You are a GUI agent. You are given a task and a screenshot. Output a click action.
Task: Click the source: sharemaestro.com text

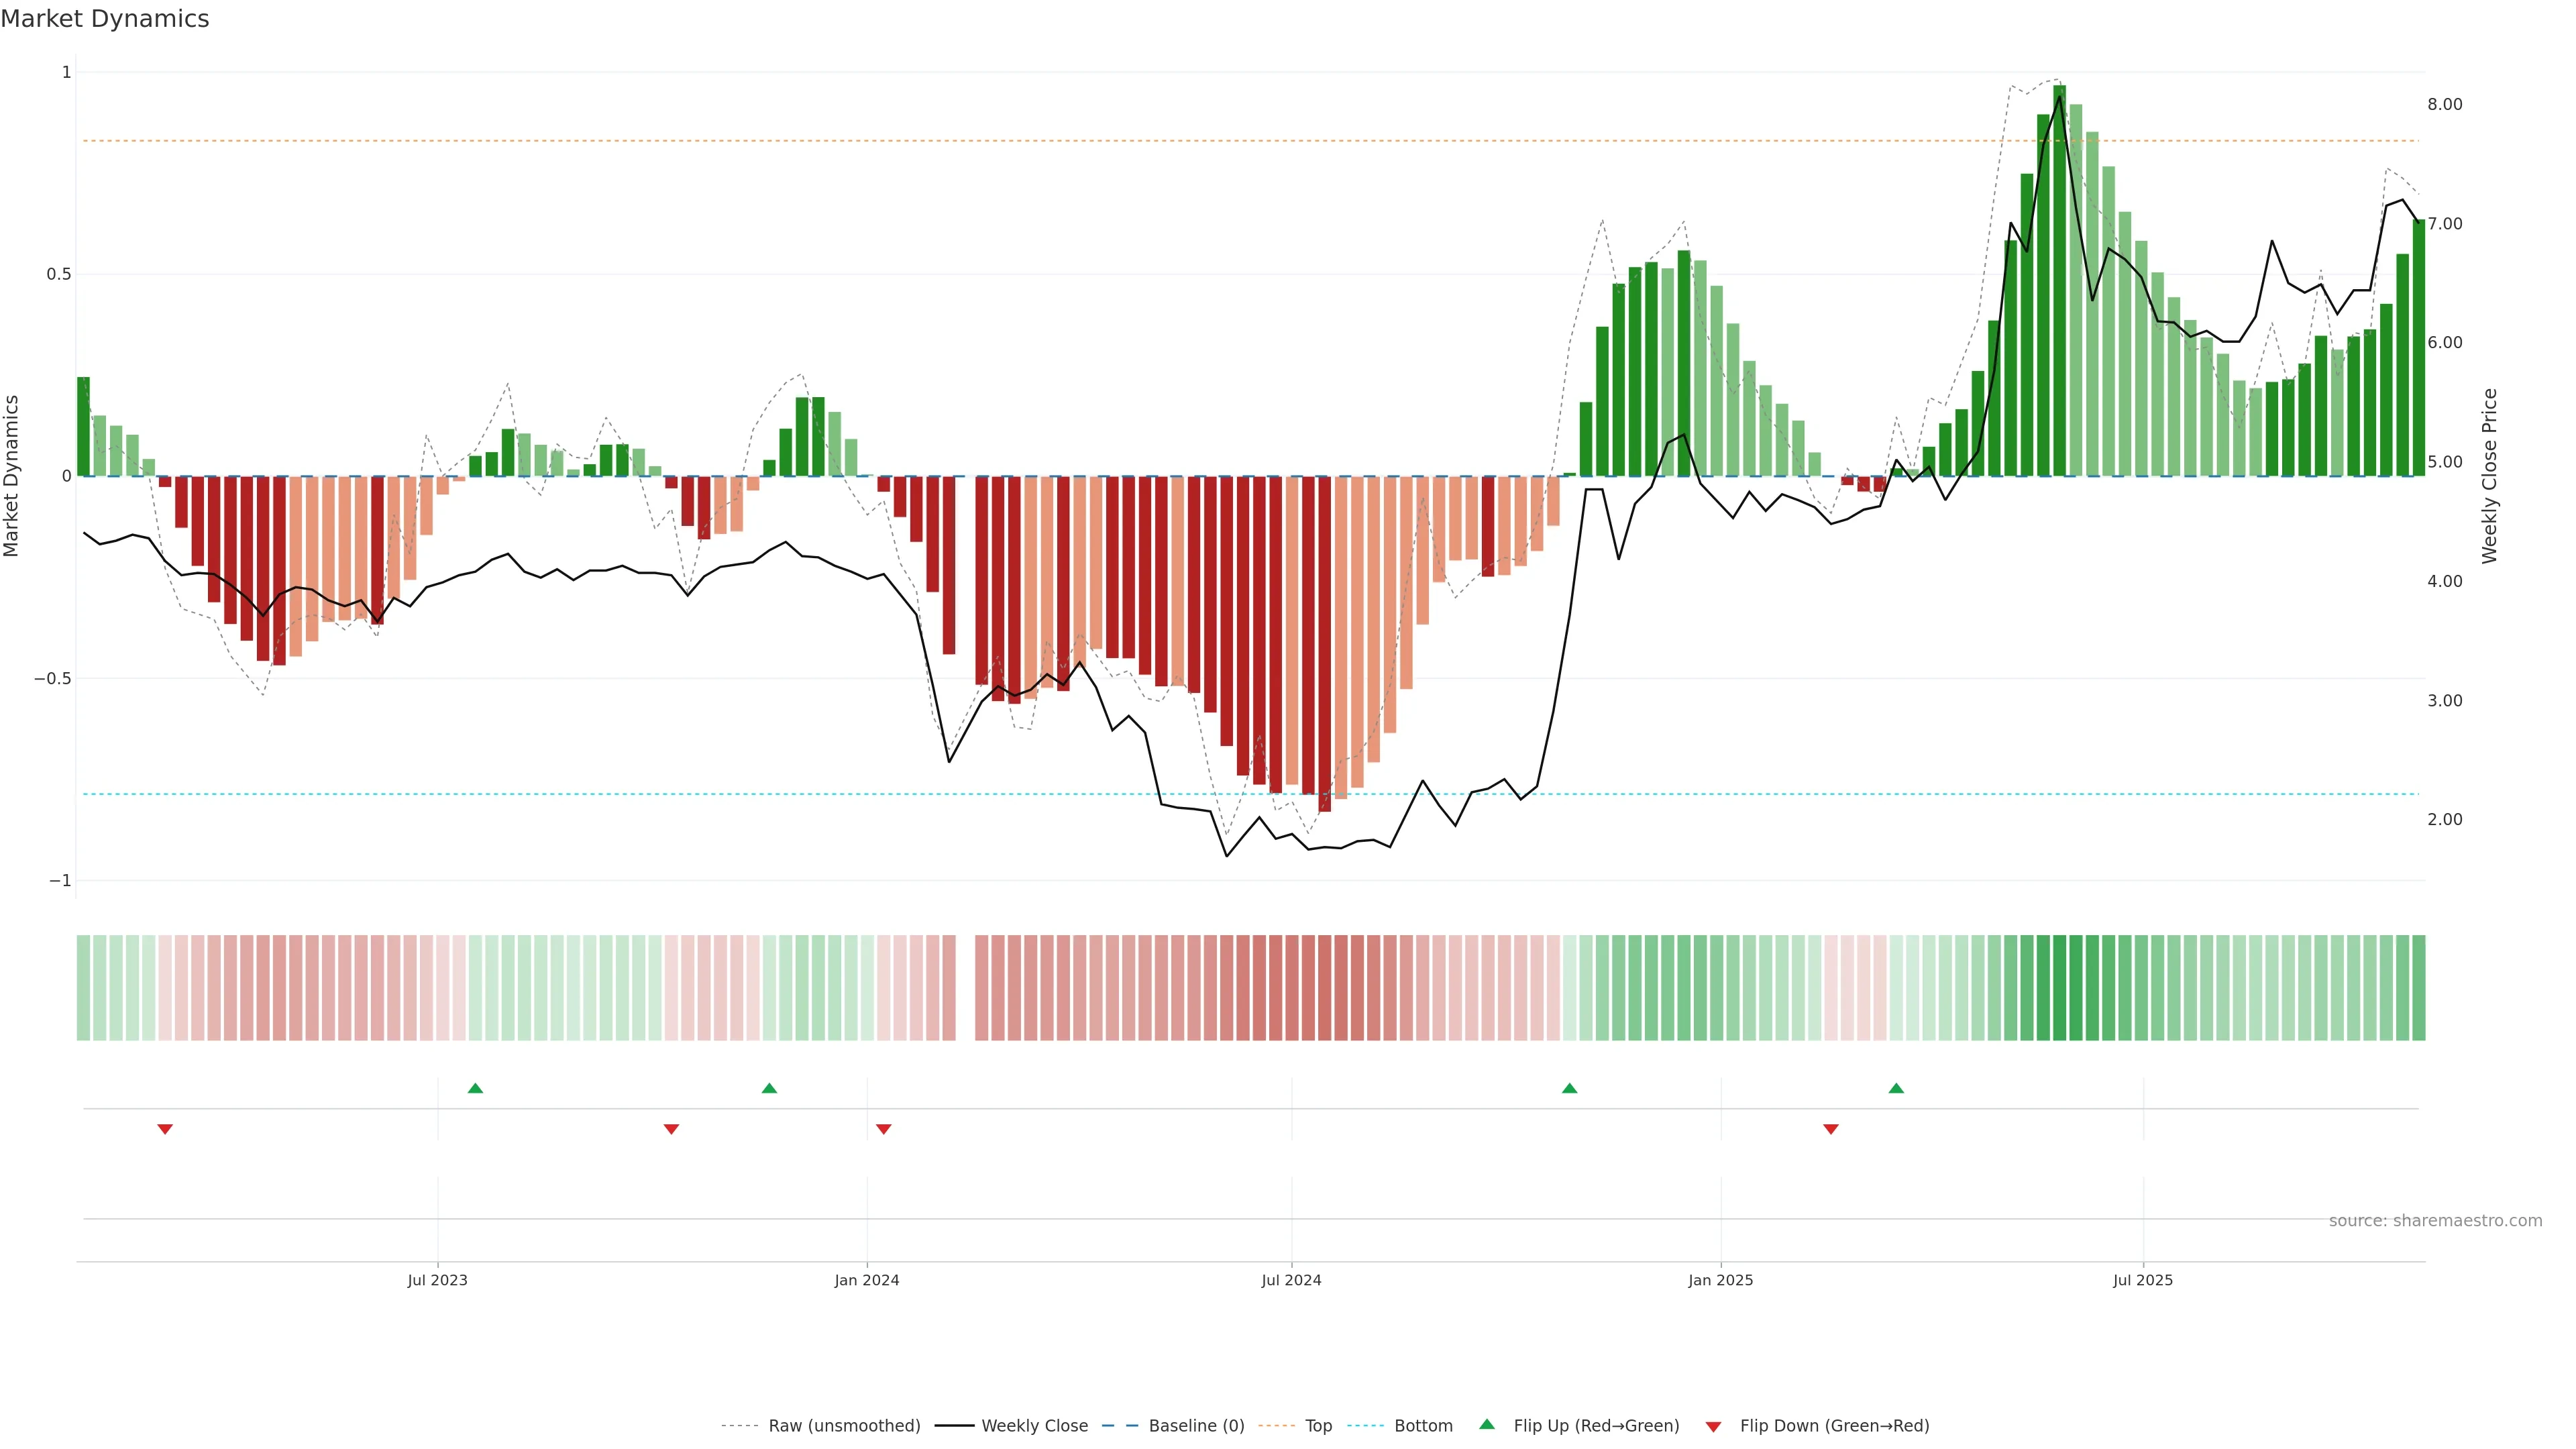[x=2435, y=1220]
